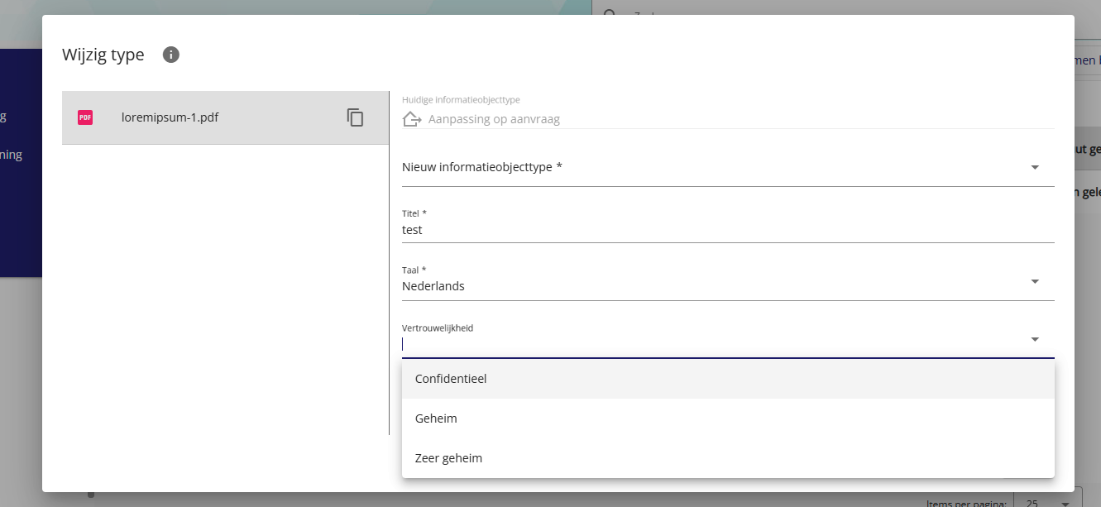Collapse the Vertrouwelijkheid dropdown arrow
The width and height of the screenshot is (1101, 507).
point(1034,339)
